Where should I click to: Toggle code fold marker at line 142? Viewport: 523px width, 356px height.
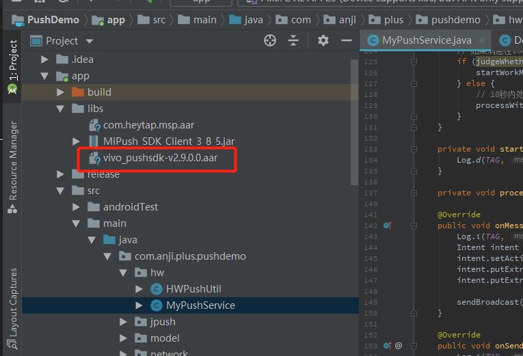coord(414,225)
